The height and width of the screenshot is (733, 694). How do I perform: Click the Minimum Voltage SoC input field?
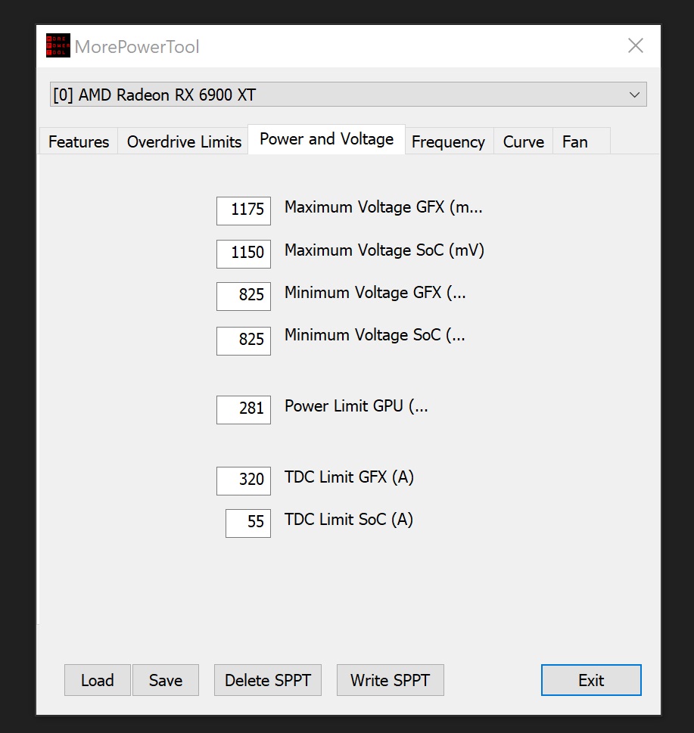(x=244, y=341)
